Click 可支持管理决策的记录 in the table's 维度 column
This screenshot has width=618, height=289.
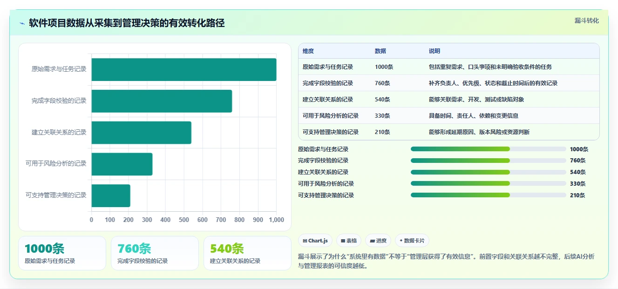(x=331, y=132)
